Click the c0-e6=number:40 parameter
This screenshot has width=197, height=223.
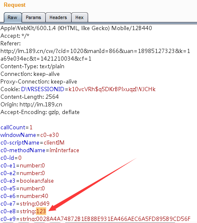24,196
